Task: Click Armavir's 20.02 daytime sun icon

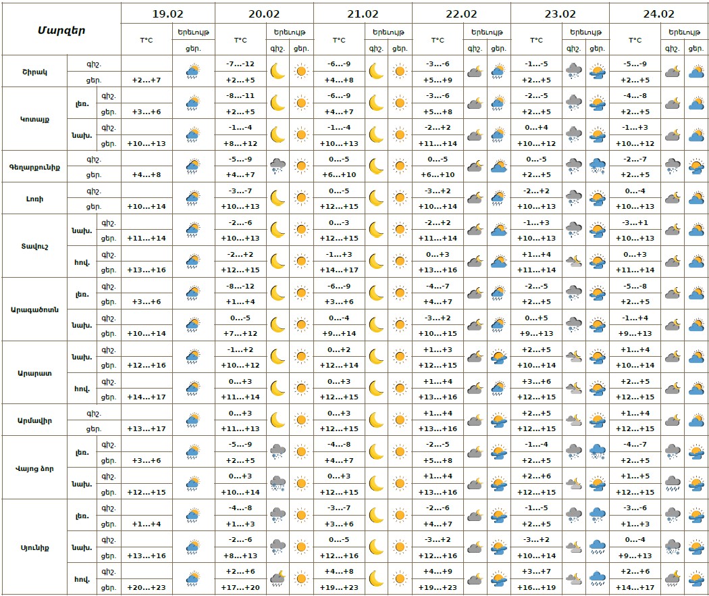Action: (300, 420)
